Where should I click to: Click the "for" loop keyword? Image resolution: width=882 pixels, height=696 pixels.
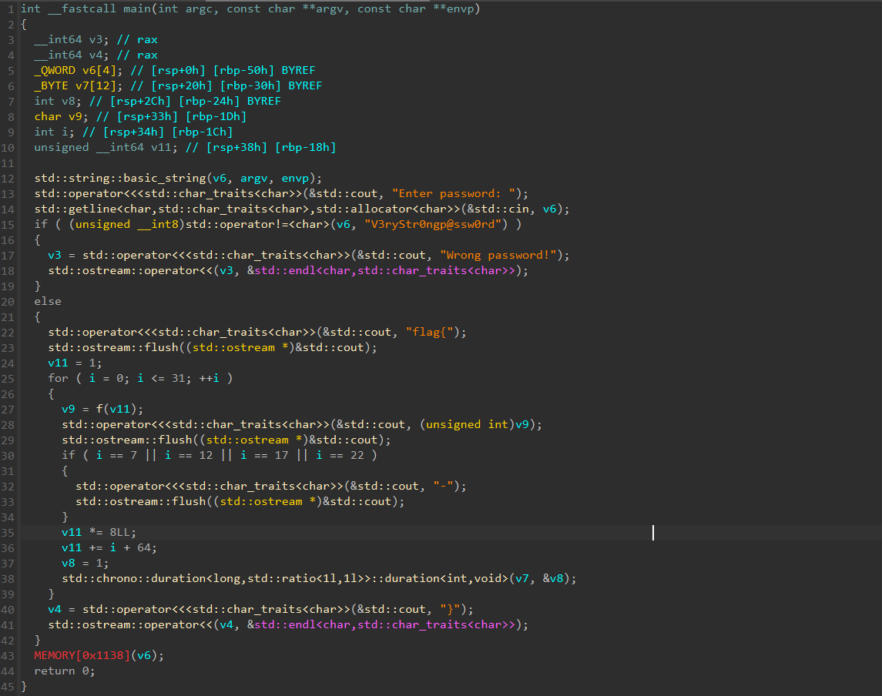pos(58,378)
